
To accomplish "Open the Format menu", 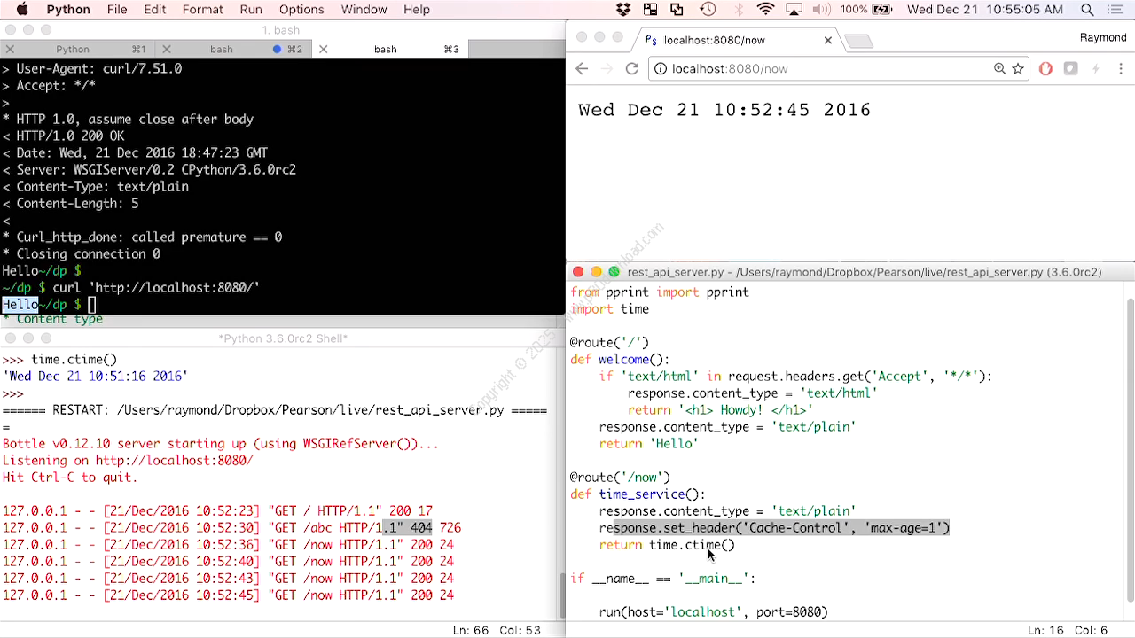I will click(203, 10).
